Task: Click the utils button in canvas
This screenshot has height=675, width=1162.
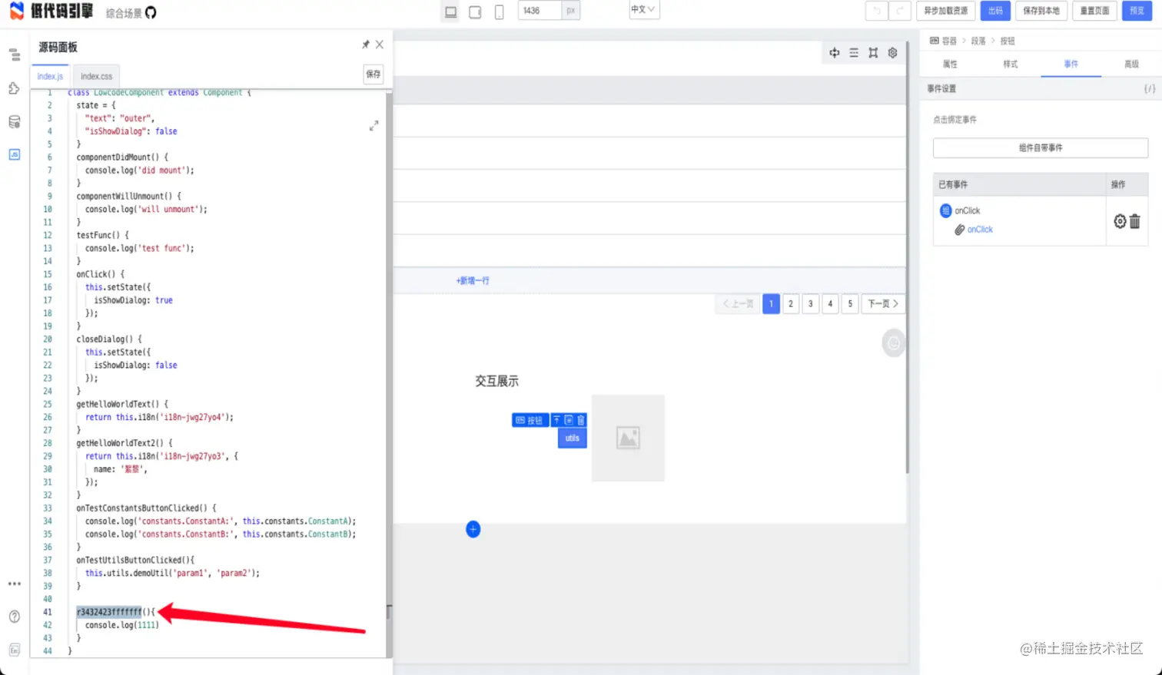Action: [573, 438]
